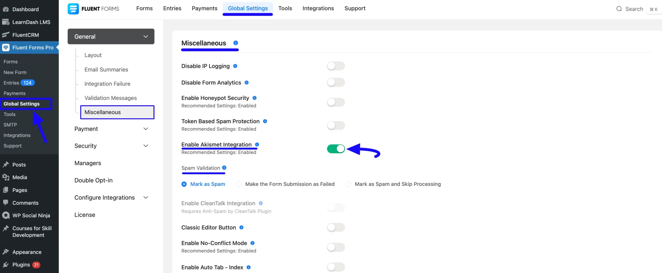Viewport: 662px width, 273px height.
Task: Click info icon next to Disable Form Analytics
Action: tap(246, 83)
